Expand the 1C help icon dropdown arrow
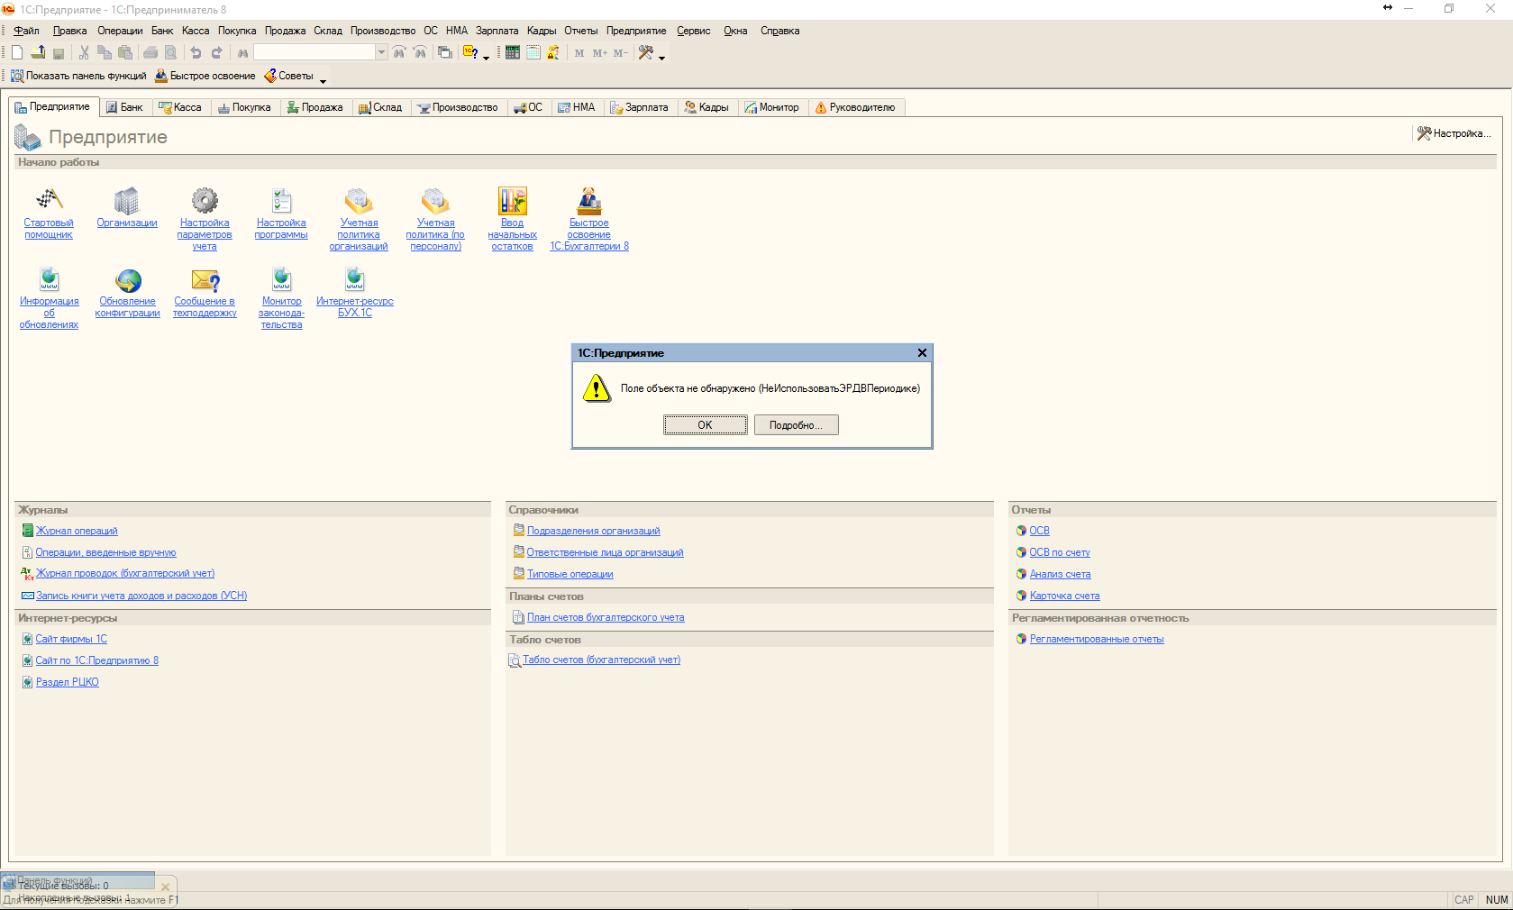Screen dimensions: 1513x910 (x=487, y=57)
